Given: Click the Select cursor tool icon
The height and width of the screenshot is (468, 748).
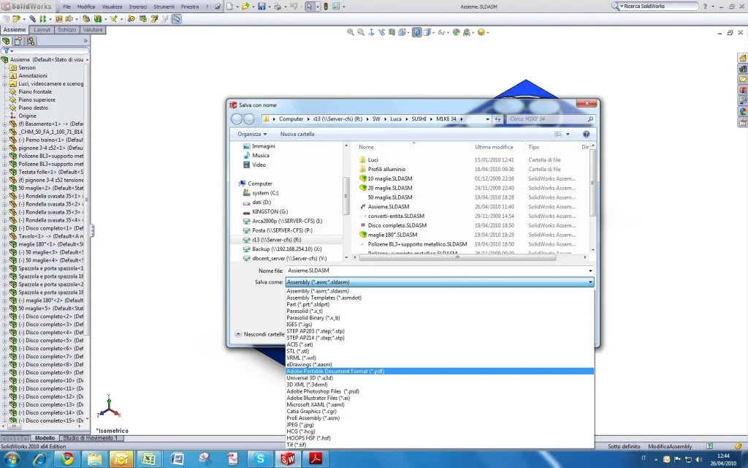Looking at the screenshot, I should (x=310, y=7).
